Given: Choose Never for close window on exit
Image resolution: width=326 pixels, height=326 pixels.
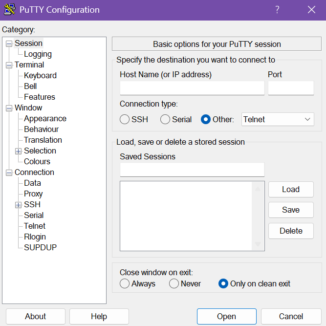Looking at the screenshot, I should click(x=174, y=283).
